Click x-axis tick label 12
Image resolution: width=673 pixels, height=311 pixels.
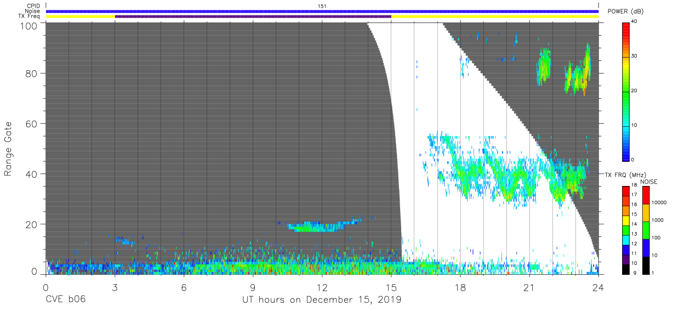322,287
